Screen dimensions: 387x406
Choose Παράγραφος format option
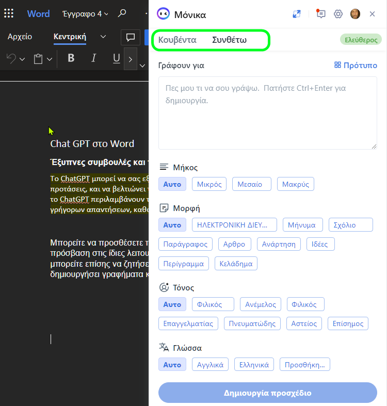185,244
